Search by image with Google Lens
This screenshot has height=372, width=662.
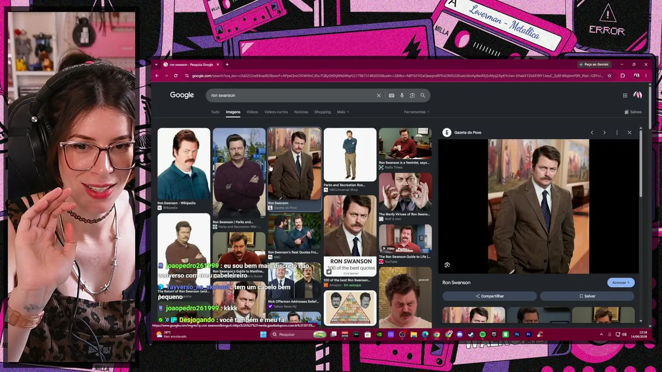[x=412, y=95]
